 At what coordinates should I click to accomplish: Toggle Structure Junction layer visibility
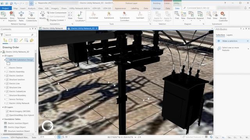pyautogui.click(x=7, y=79)
